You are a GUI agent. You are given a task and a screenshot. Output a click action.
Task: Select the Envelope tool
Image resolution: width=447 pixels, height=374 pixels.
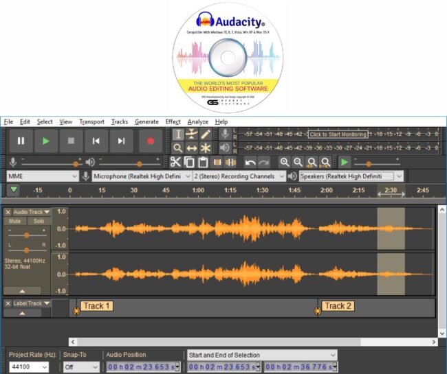pos(192,134)
